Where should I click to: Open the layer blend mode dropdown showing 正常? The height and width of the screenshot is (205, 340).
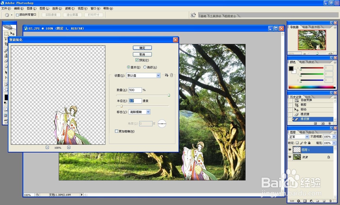(298, 137)
